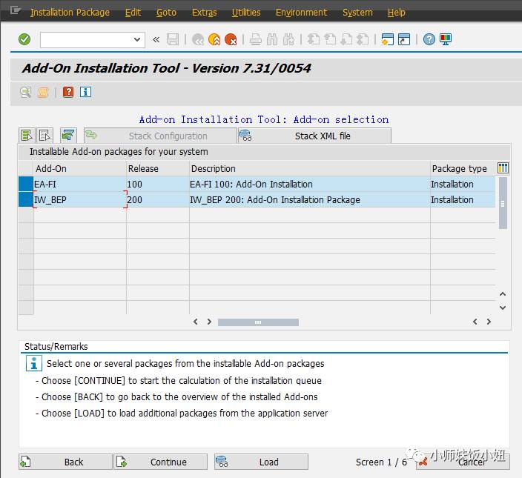Open the Environment menu
The height and width of the screenshot is (478, 522).
(x=301, y=13)
